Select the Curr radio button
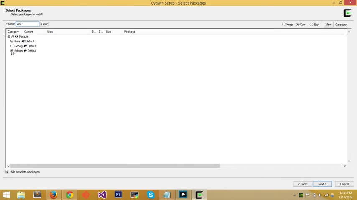 298,25
